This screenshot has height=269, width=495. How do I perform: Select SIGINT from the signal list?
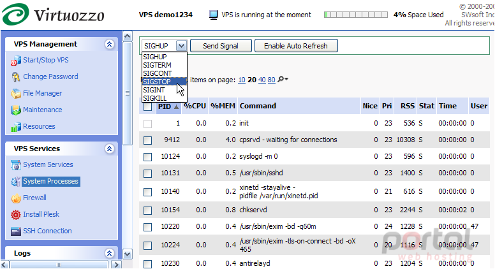coord(164,90)
